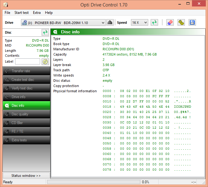Switch to the Verify test disc tab
The height and width of the screenshot is (187, 208).
pos(27,88)
